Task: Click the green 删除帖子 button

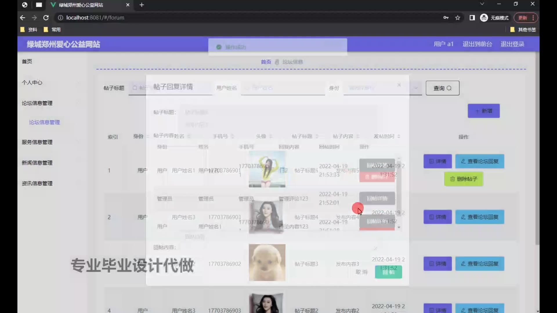Action: coord(464,179)
